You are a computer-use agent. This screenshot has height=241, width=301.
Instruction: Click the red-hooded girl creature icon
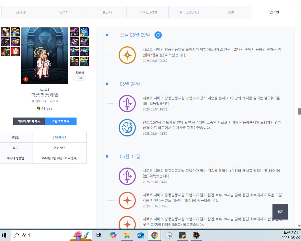tap(15, 52)
